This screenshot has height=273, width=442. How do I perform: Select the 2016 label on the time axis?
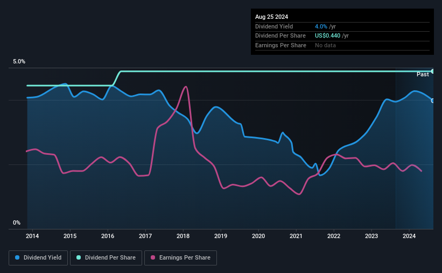[108, 236]
